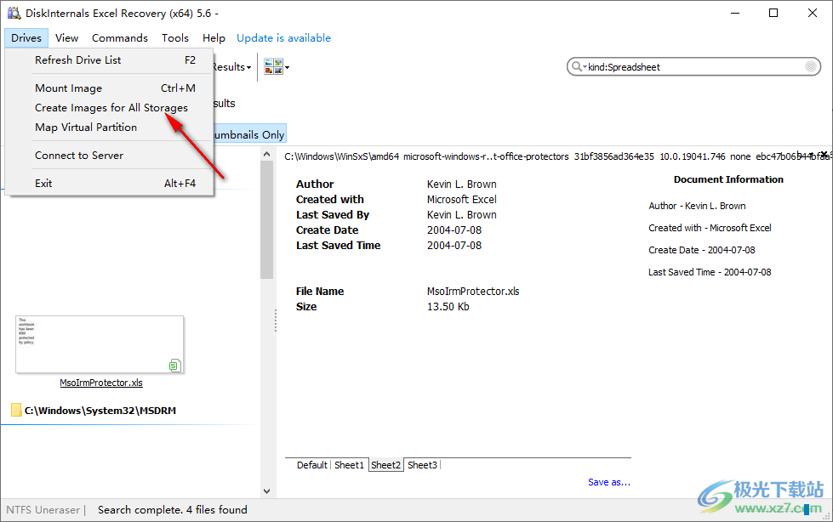Open the Tools menu
The image size is (833, 522).
point(175,37)
